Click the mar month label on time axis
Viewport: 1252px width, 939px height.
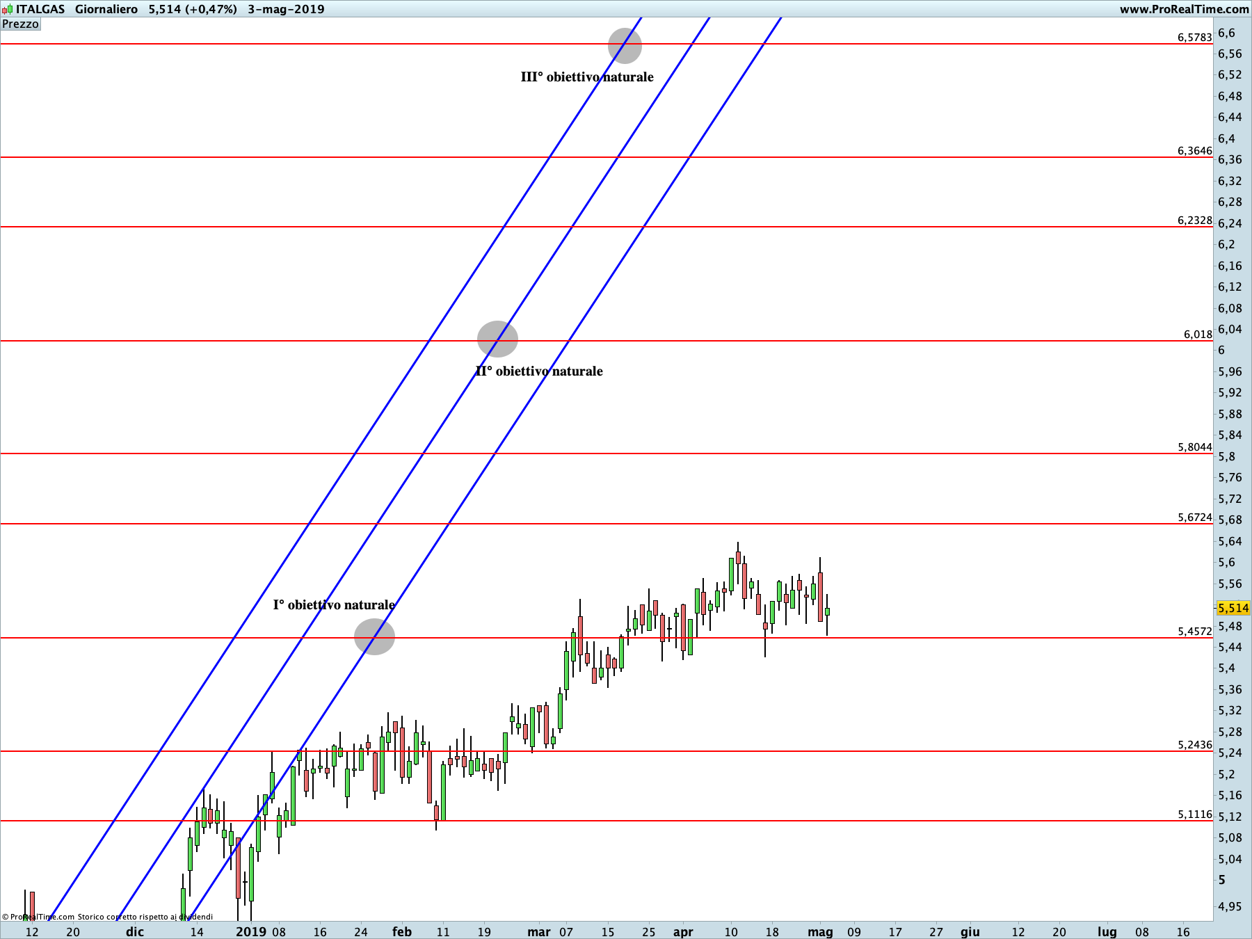coord(539,932)
